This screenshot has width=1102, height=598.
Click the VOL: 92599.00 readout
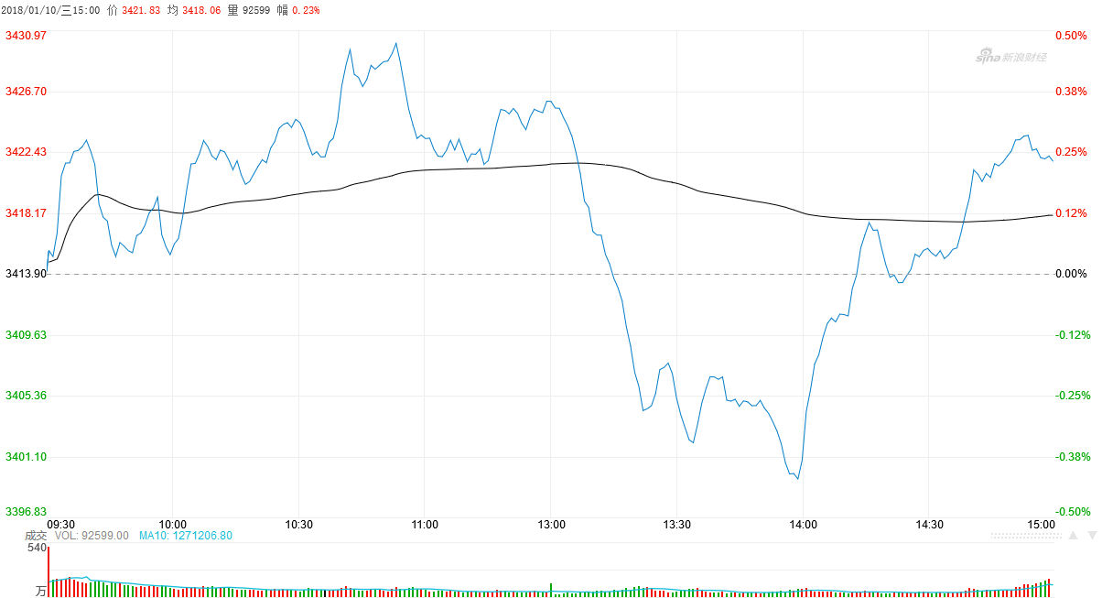[90, 535]
